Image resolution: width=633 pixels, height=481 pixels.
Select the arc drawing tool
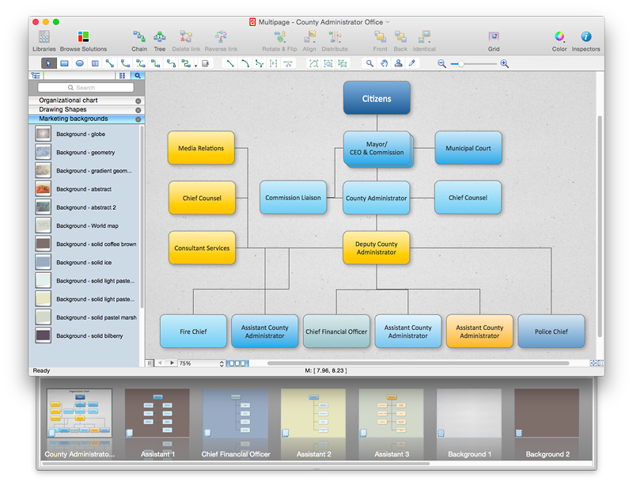245,63
